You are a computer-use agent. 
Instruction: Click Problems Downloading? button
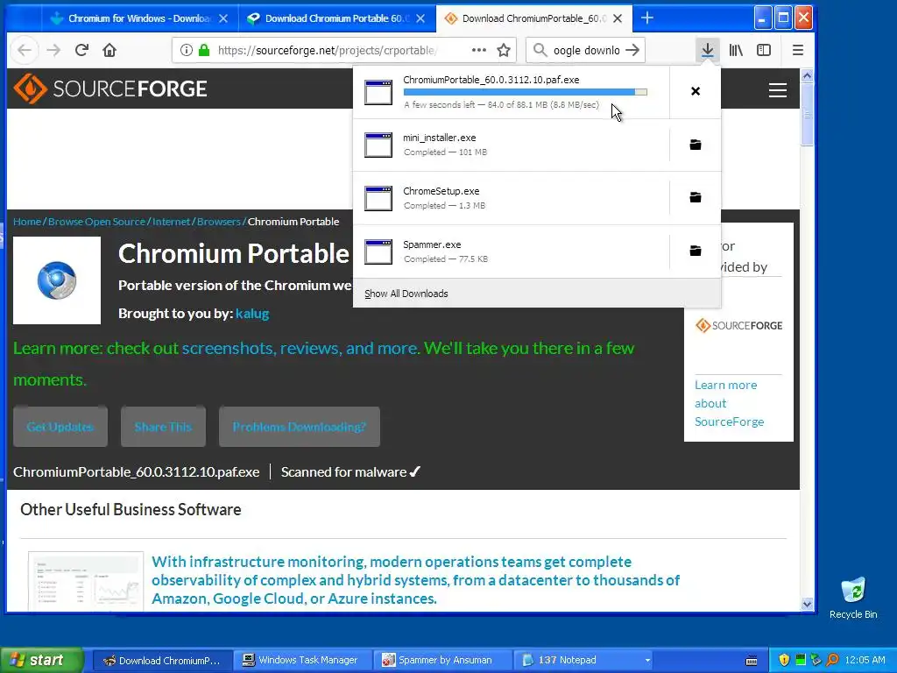tap(300, 427)
